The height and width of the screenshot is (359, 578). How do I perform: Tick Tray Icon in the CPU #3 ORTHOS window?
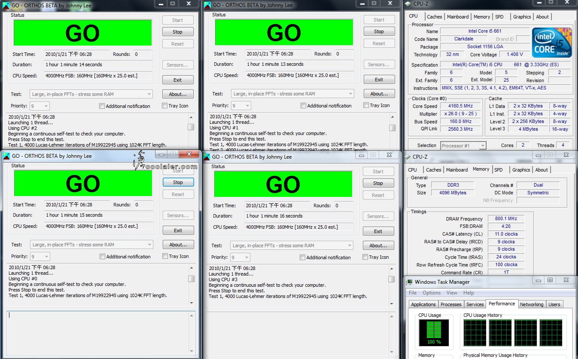365,257
